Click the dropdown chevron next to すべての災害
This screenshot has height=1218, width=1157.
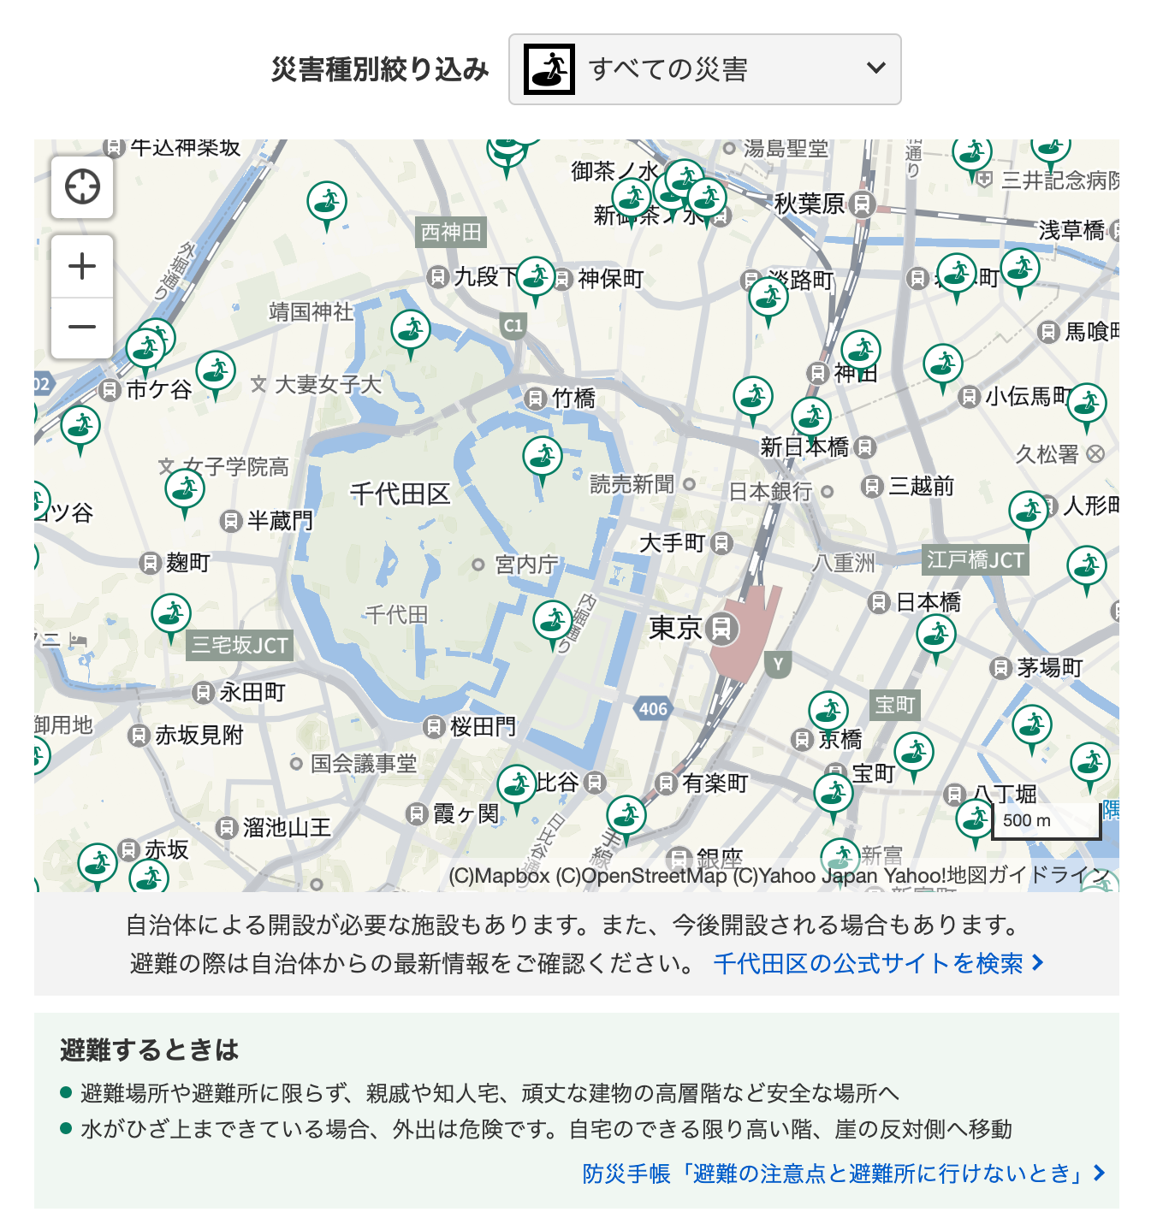click(875, 68)
